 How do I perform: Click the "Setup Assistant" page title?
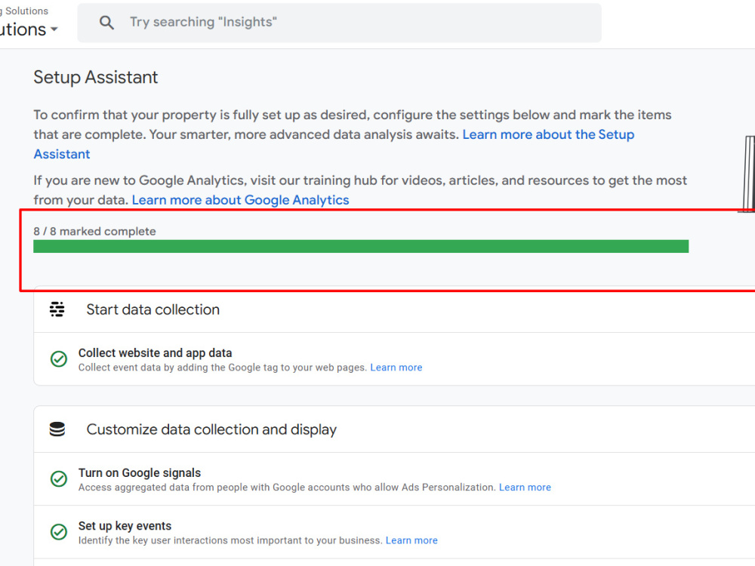95,77
